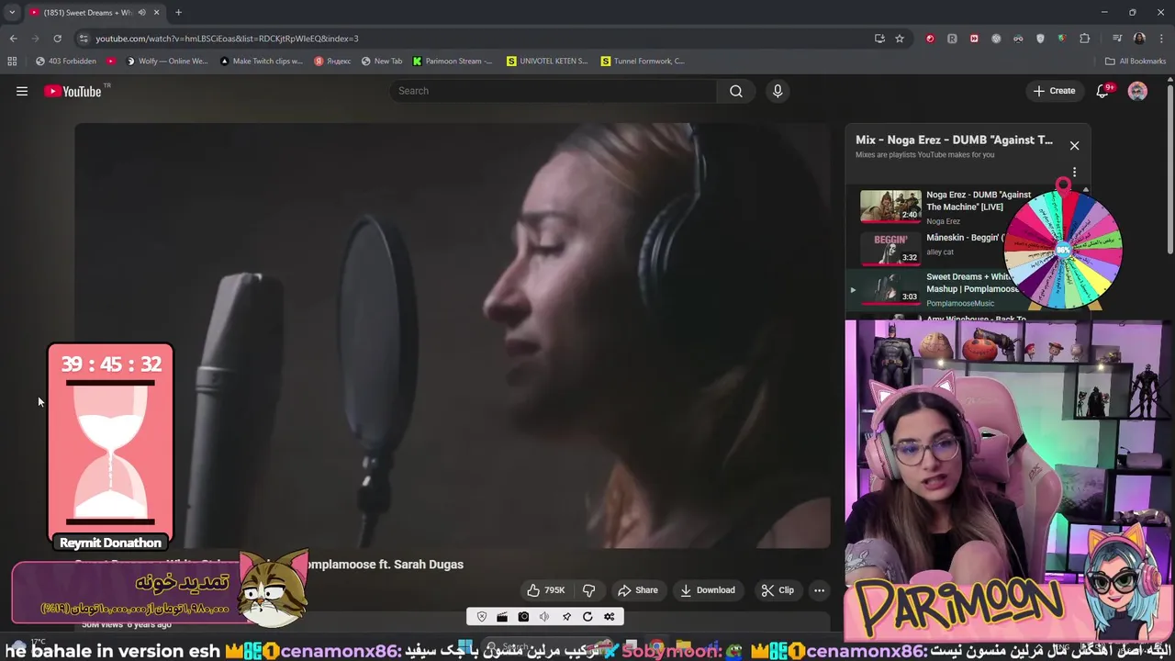Click the page vertical scrollbar
This screenshot has height=661, width=1175.
click(x=1169, y=170)
